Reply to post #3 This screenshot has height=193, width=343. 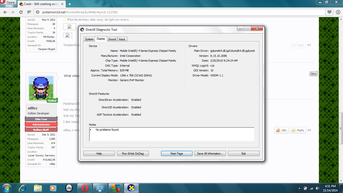(298, 45)
